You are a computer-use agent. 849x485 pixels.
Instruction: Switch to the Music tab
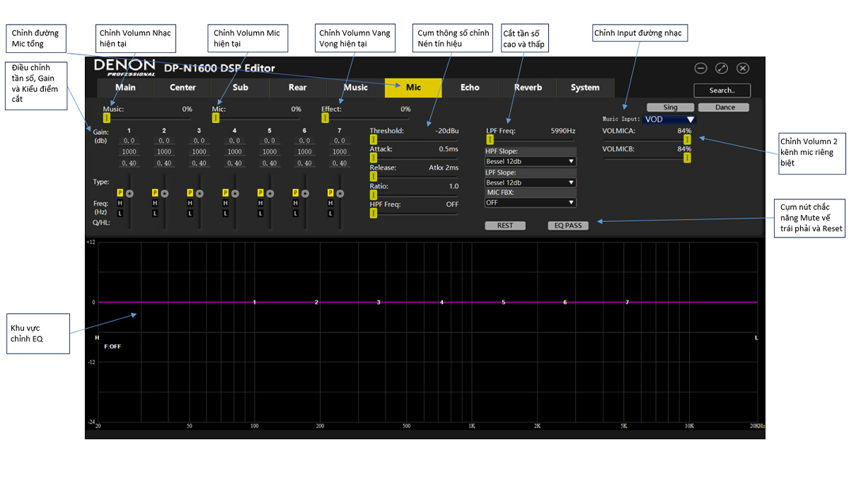[356, 88]
